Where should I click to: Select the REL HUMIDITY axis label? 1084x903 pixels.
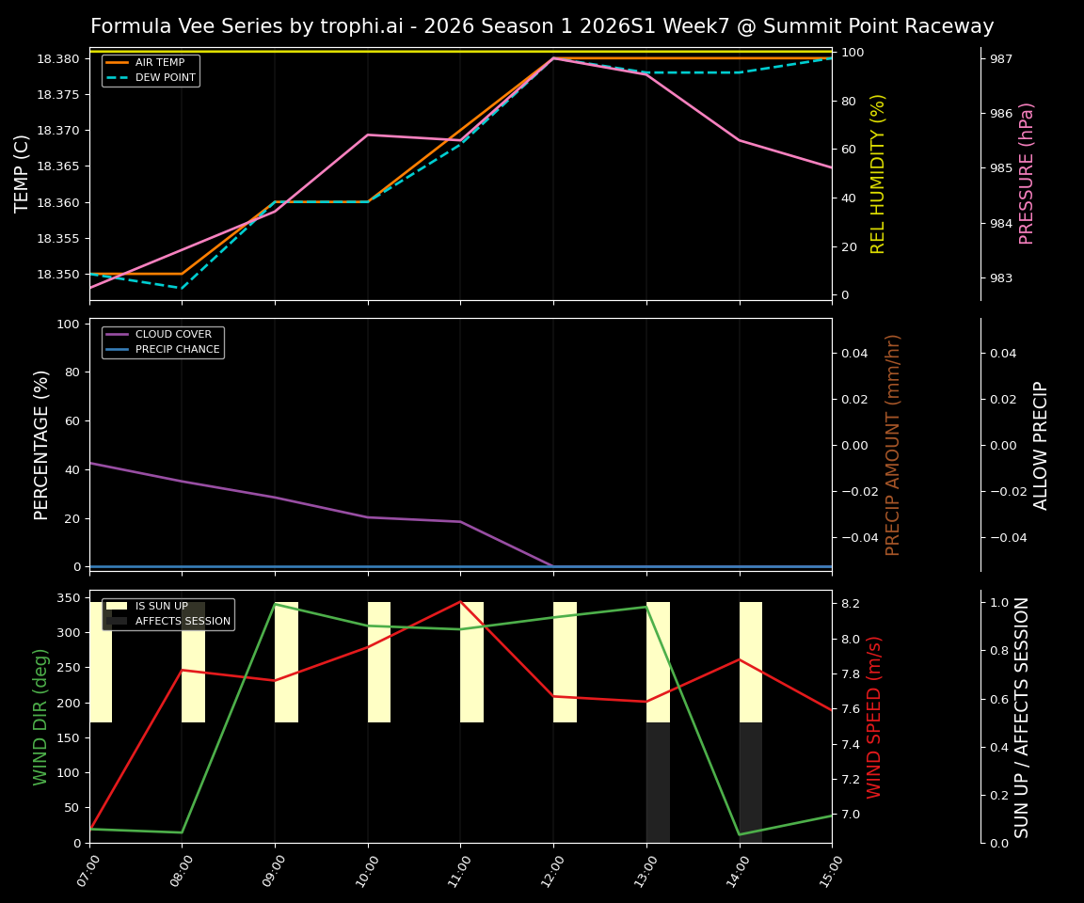[878, 171]
